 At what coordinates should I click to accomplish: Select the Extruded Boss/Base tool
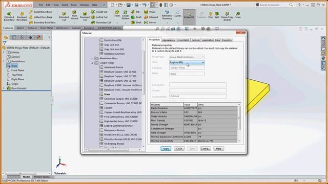9,16
